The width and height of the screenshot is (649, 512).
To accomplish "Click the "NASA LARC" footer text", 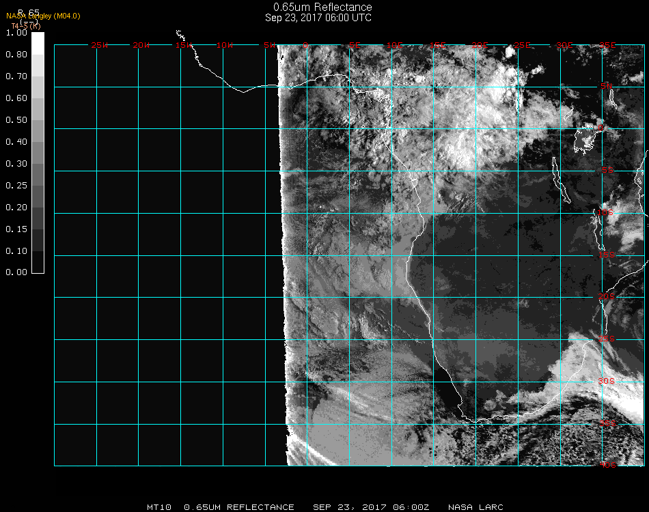I will [476, 507].
